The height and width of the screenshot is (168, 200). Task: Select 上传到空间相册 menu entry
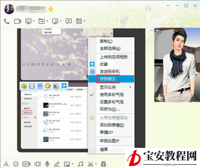(x=114, y=57)
